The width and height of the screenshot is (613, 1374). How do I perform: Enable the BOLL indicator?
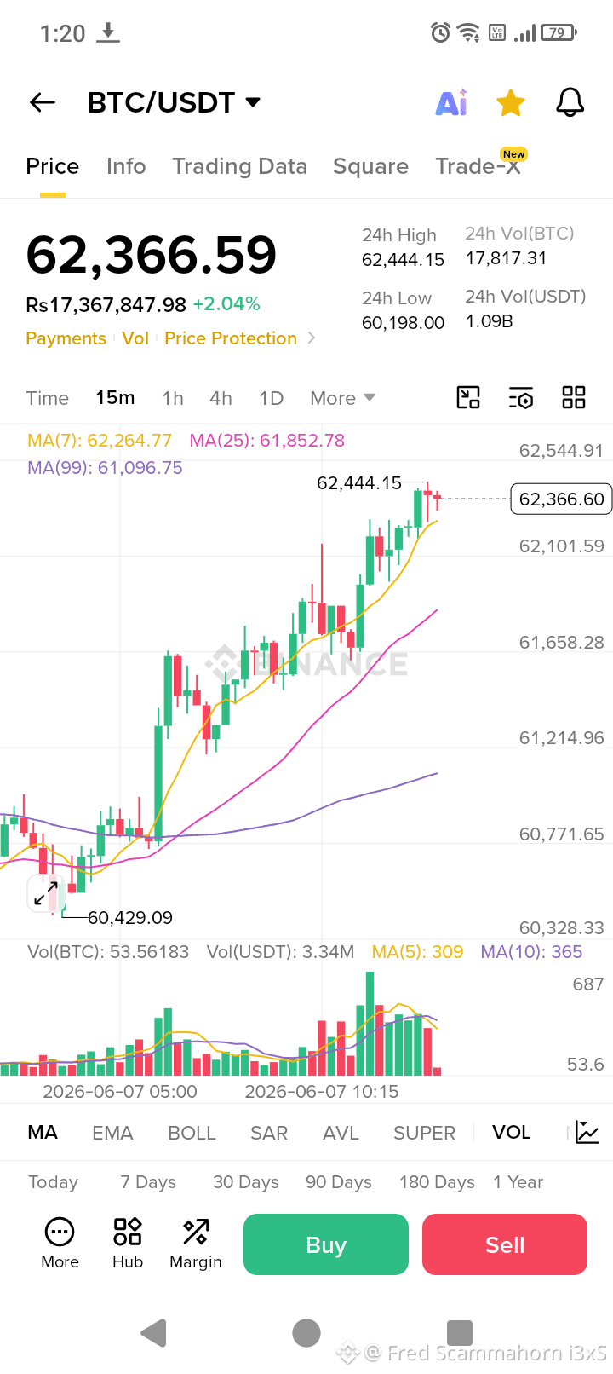click(192, 1133)
